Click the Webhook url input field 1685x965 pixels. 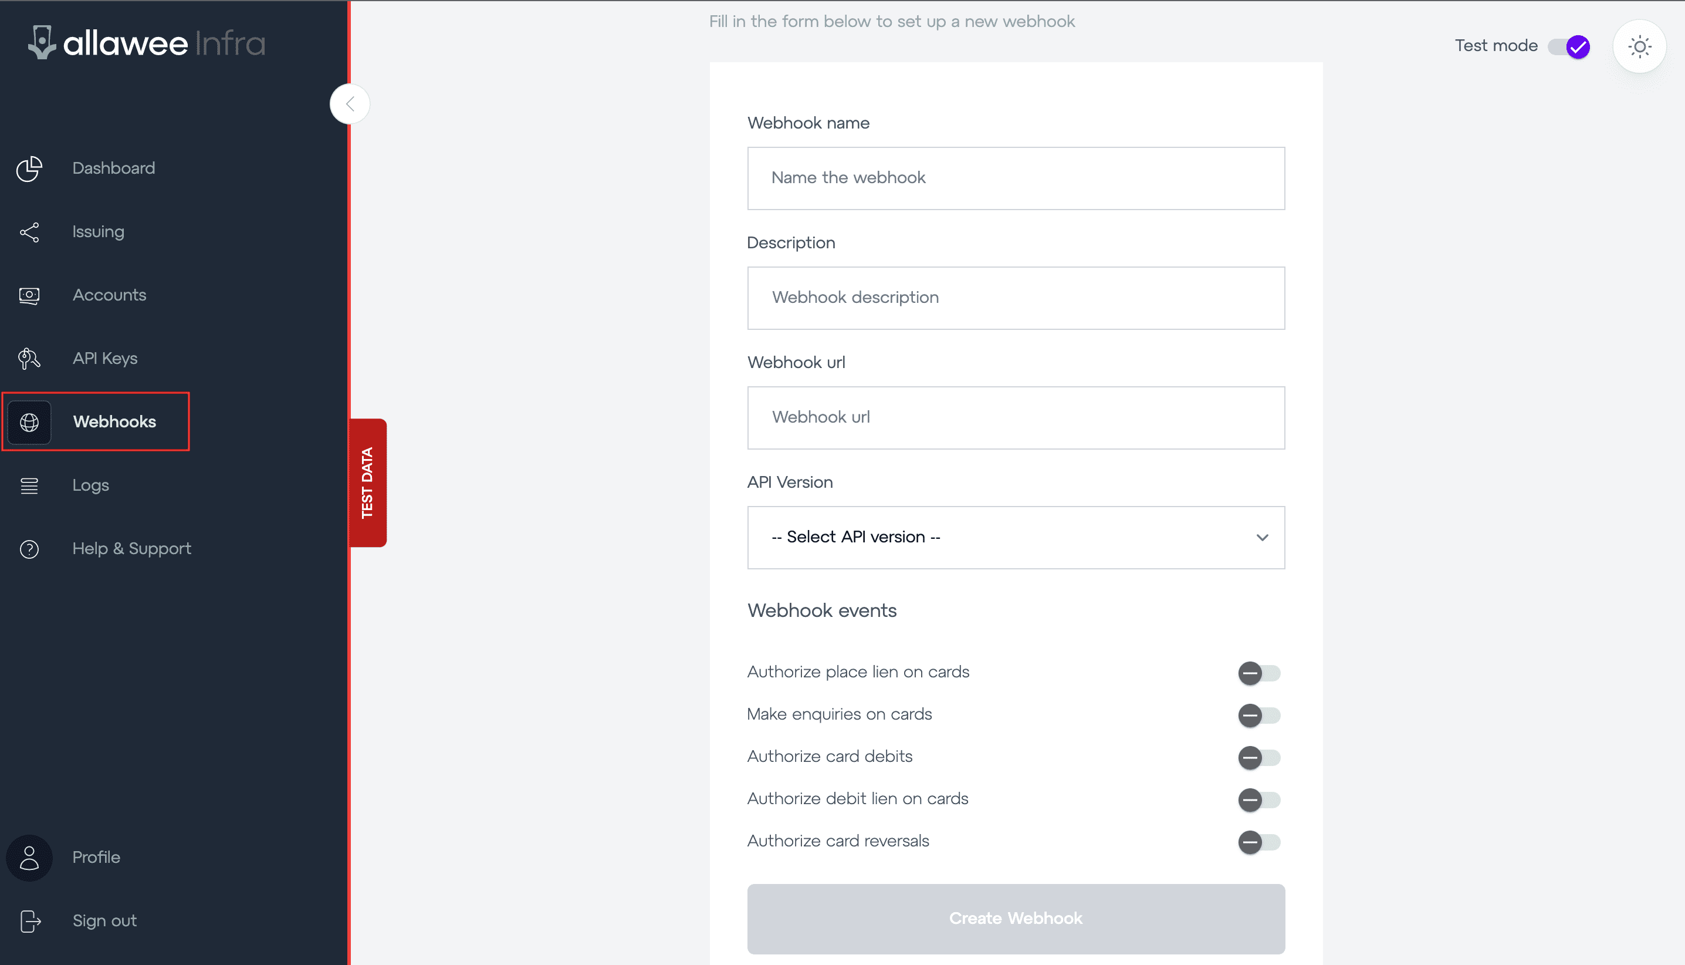1016,417
